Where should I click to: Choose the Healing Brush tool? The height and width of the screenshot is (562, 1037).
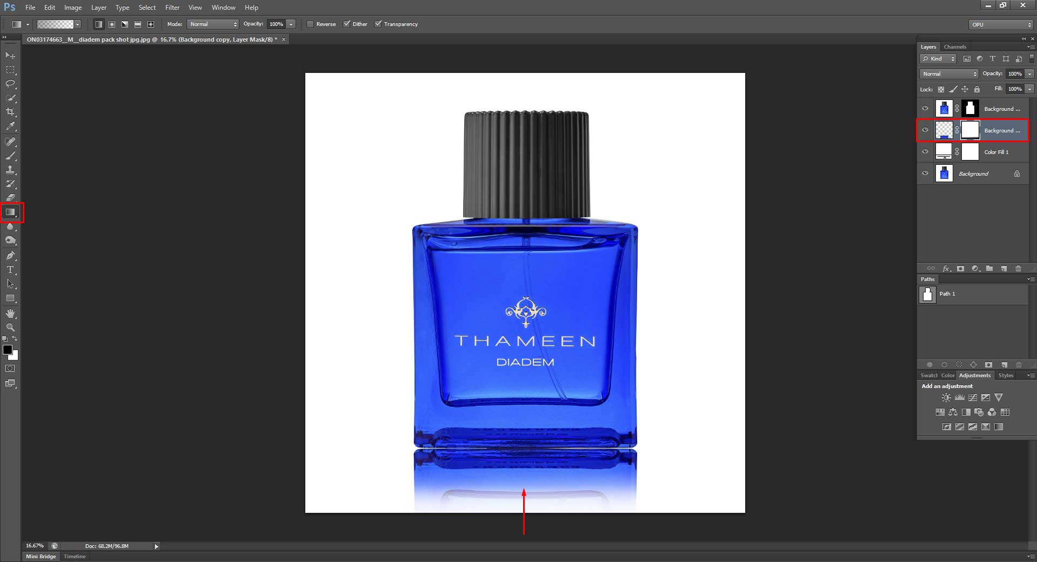coord(10,142)
